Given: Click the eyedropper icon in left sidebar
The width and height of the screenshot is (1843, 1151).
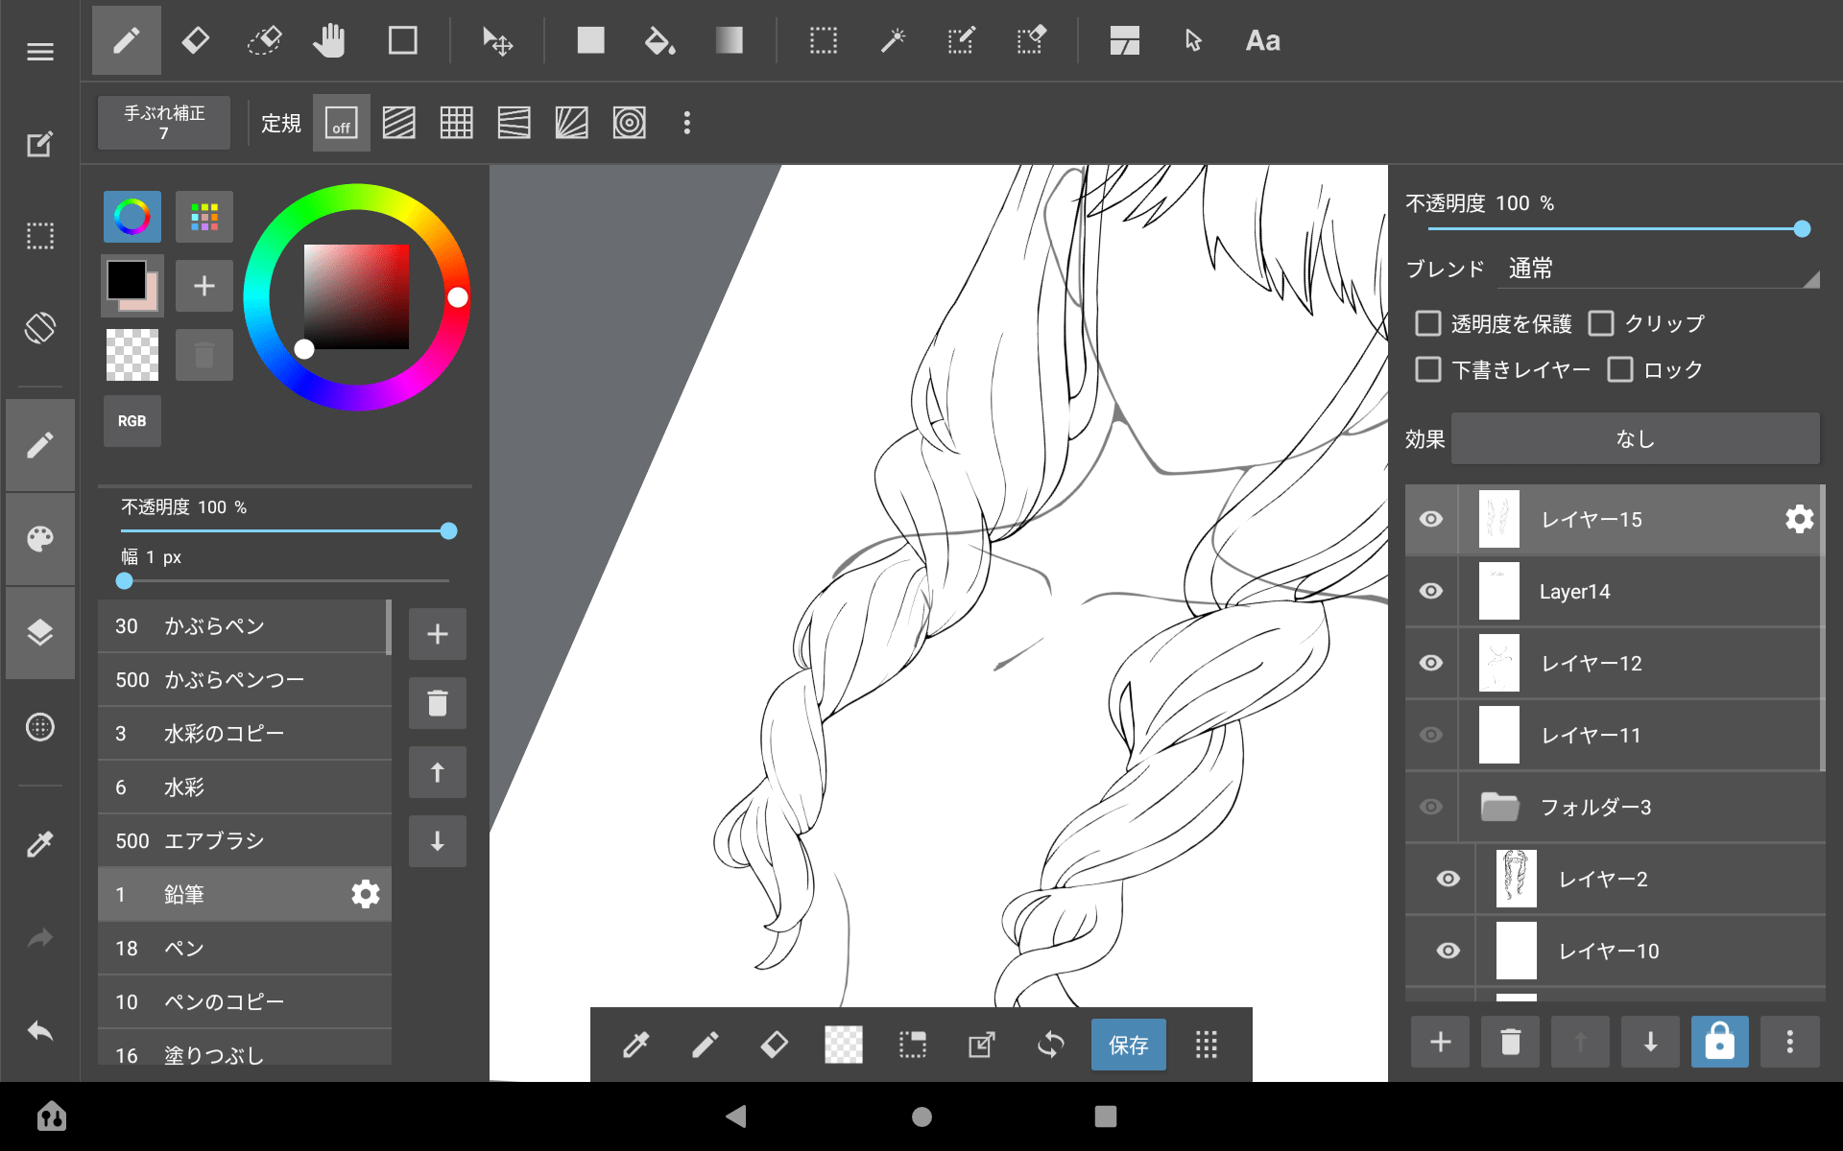Looking at the screenshot, I should click(x=39, y=843).
